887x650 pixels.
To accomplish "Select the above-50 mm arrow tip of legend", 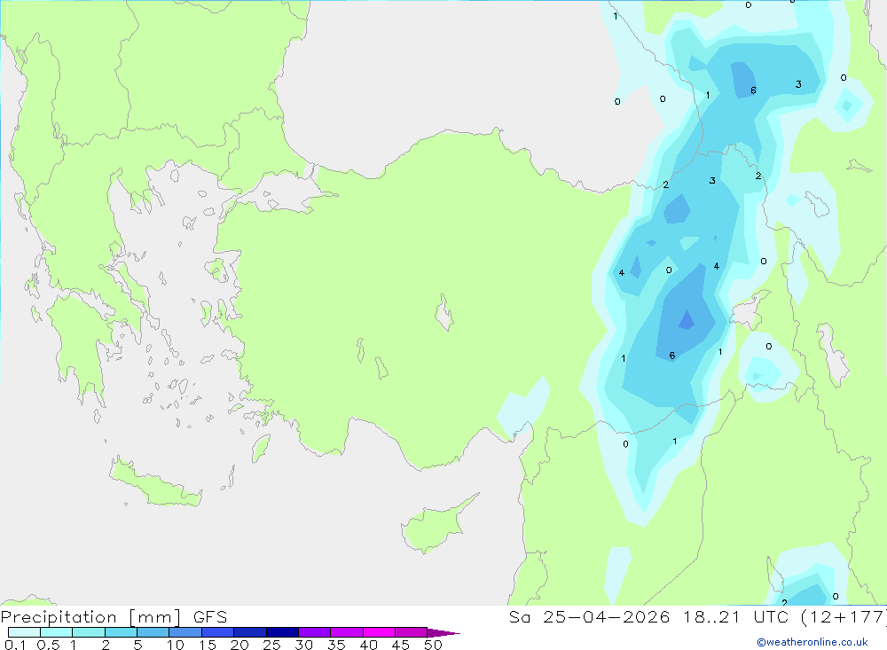I will click(x=443, y=633).
